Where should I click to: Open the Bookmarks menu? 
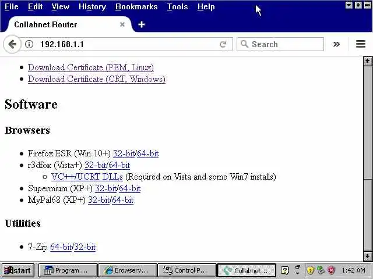click(x=136, y=6)
